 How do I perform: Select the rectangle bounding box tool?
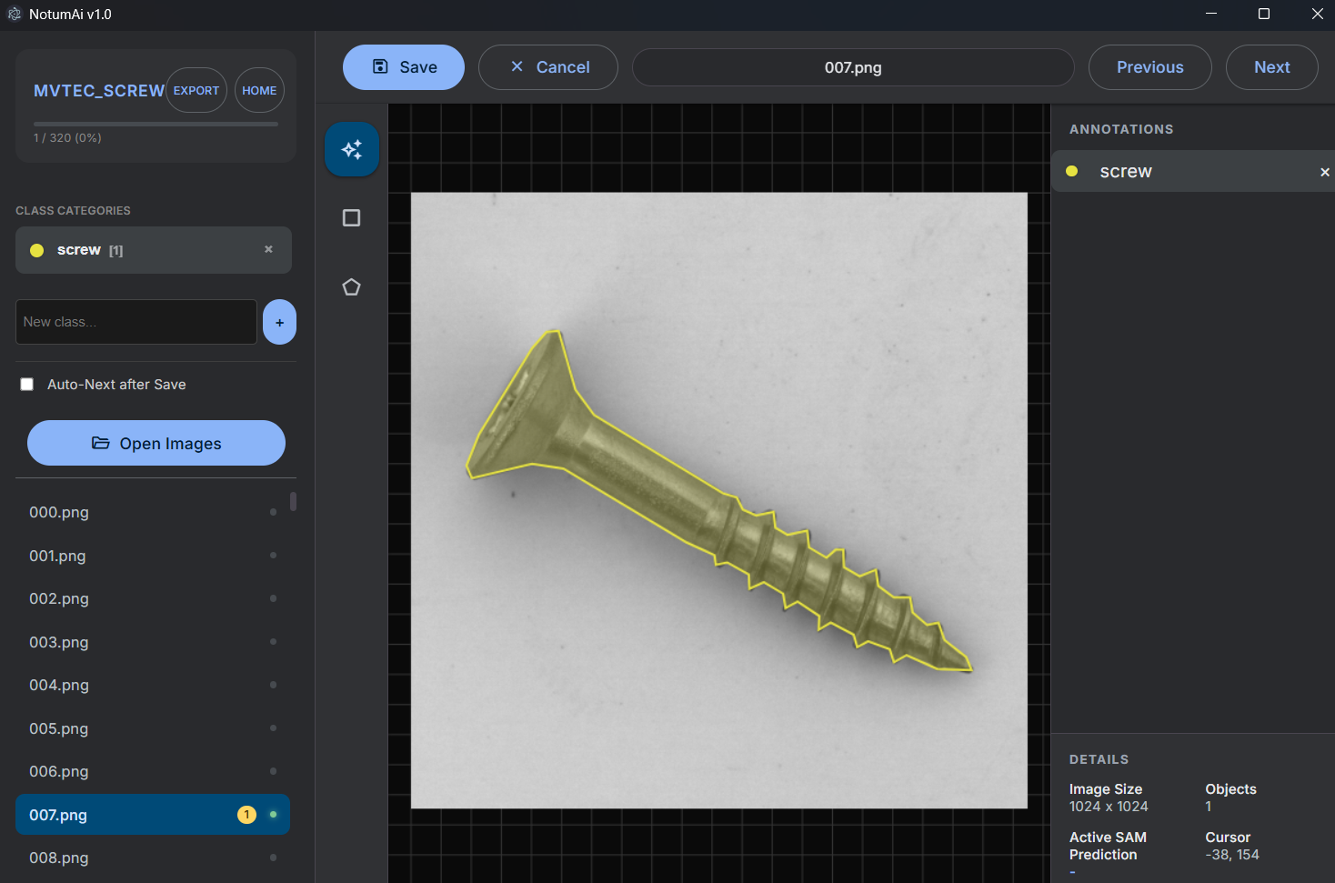[x=351, y=217]
